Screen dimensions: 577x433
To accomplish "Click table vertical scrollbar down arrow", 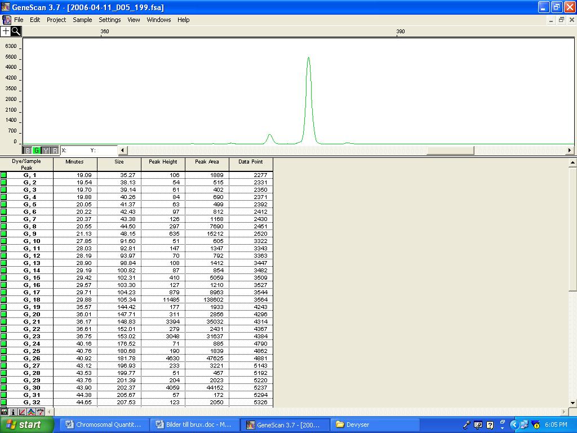I will pyautogui.click(x=573, y=403).
